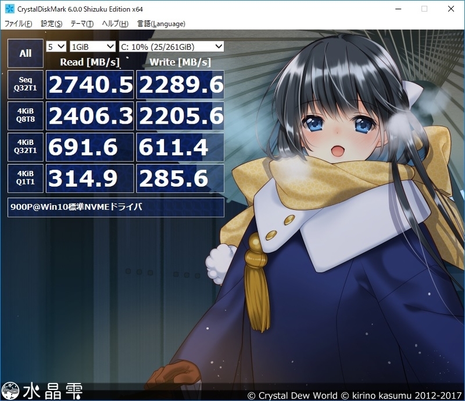Viewport: 465px width, 401px height.
Task: Click the Read [MB/s] column header
Action: pyautogui.click(x=90, y=62)
